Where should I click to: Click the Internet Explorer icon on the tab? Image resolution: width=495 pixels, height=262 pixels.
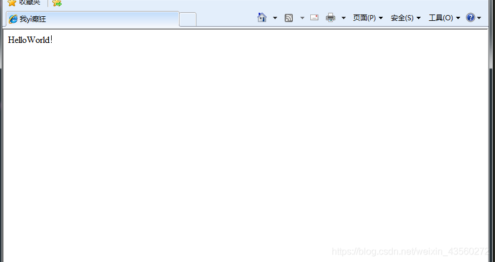tap(13, 19)
